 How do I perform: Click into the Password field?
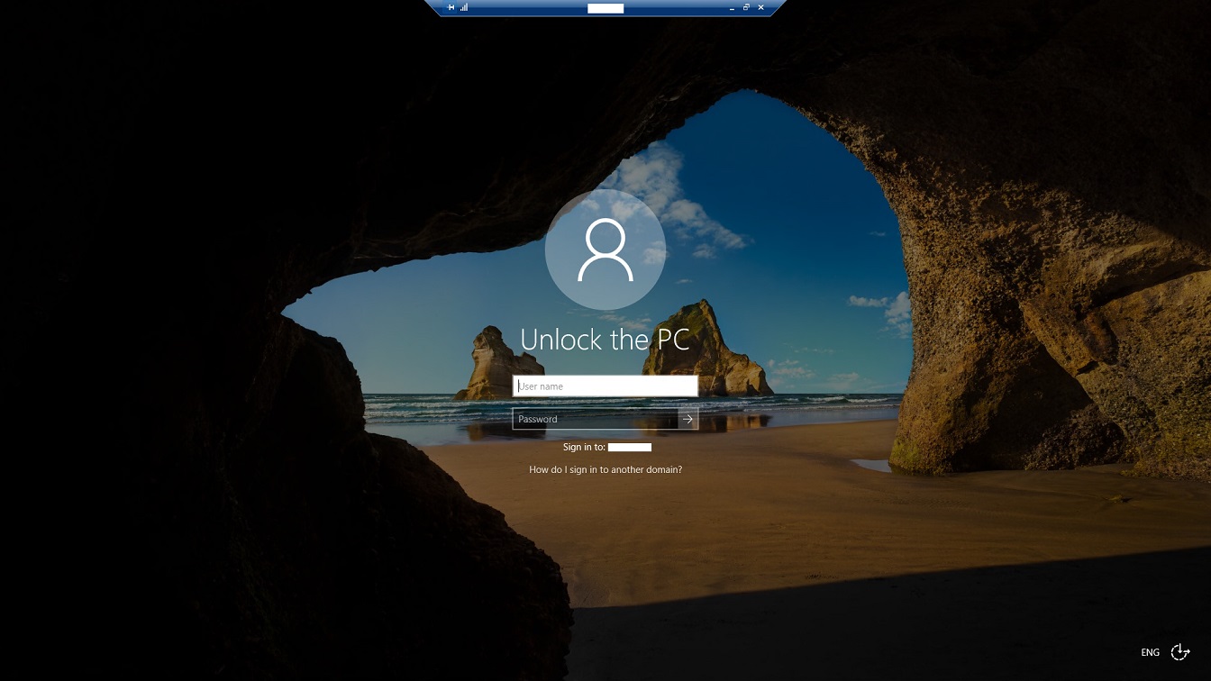pyautogui.click(x=595, y=419)
